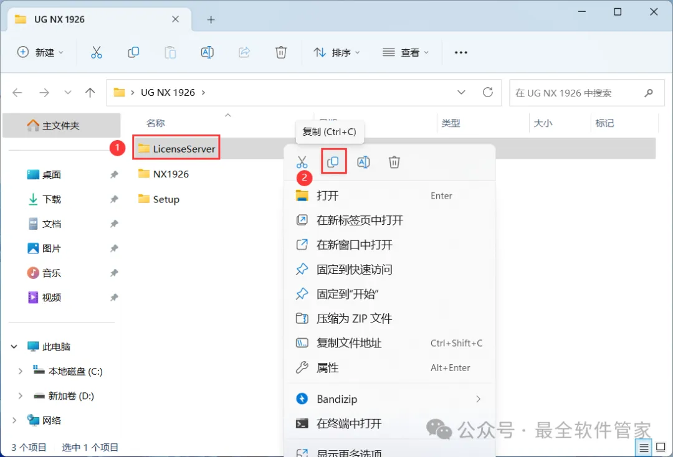The image size is (673, 457).
Task: Close the UG NX 1926 tab
Action: (x=175, y=19)
